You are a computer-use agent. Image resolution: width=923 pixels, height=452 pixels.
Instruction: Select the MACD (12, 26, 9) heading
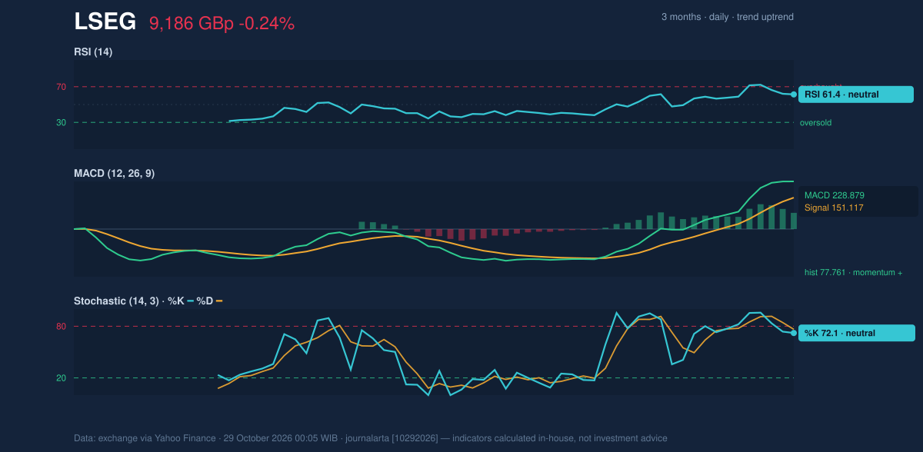point(114,173)
